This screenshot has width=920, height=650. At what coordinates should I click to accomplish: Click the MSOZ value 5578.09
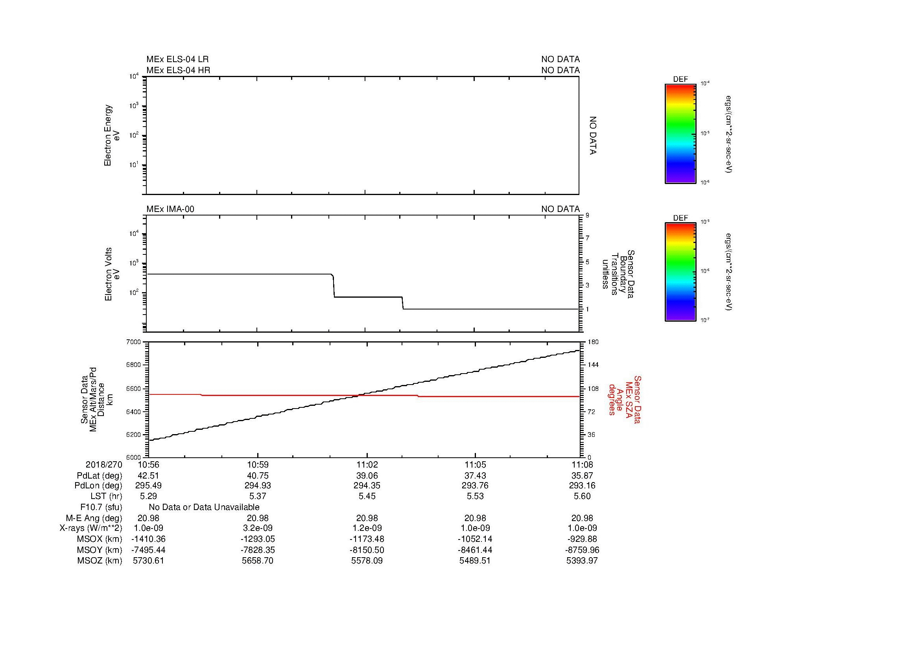click(x=367, y=561)
